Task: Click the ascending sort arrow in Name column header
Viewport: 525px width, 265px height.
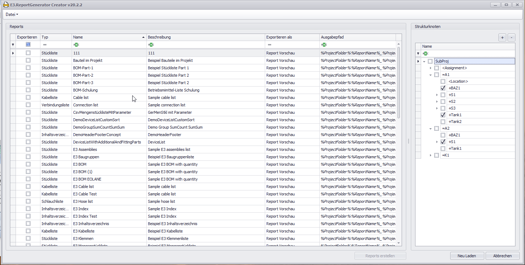Action: tap(143, 37)
